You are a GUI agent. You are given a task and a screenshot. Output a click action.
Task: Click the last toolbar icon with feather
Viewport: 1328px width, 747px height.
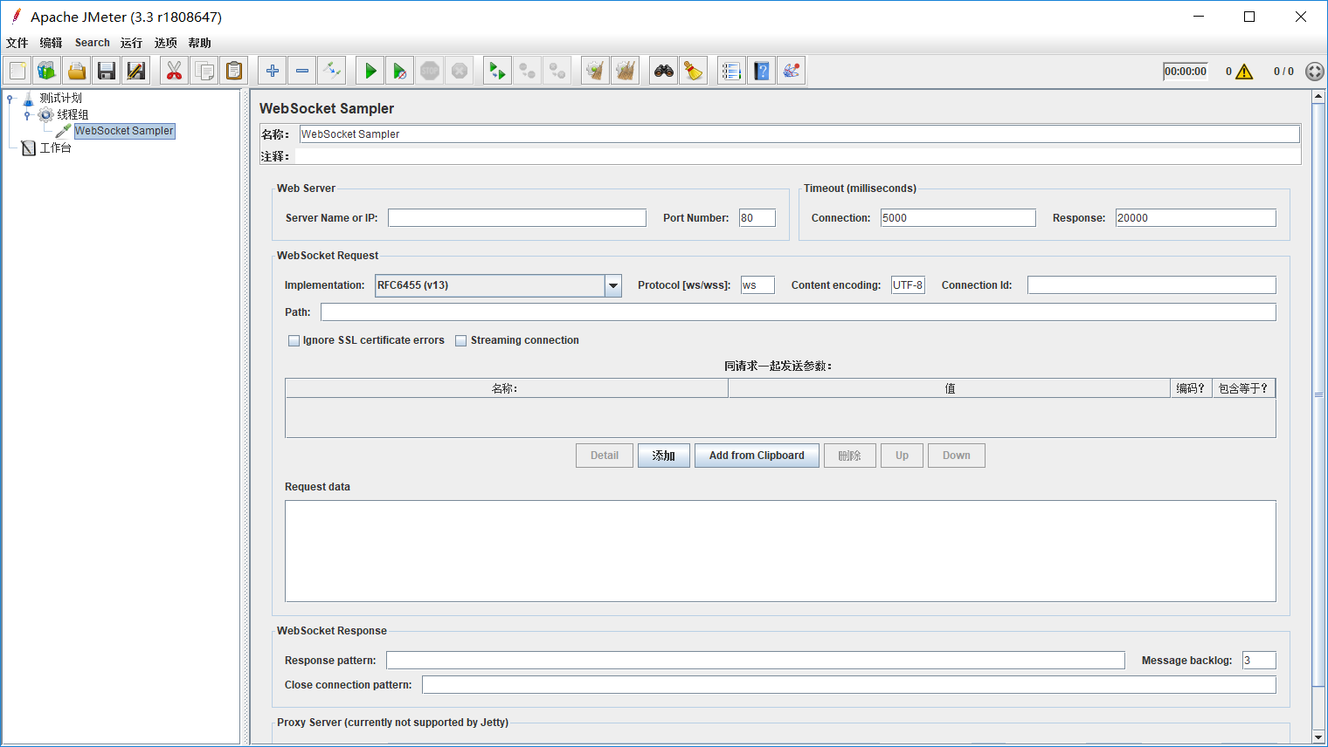pos(792,71)
